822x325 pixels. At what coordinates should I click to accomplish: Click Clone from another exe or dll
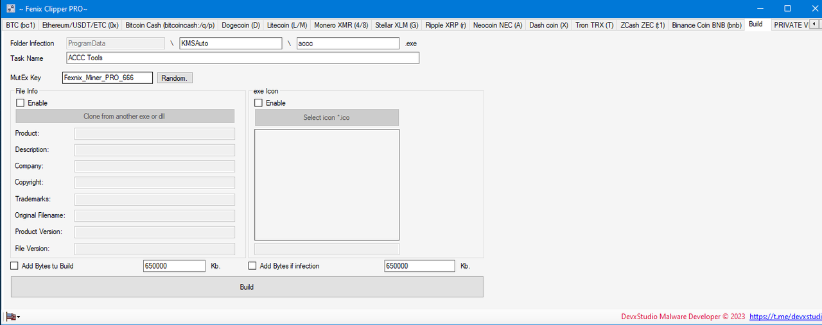click(125, 116)
